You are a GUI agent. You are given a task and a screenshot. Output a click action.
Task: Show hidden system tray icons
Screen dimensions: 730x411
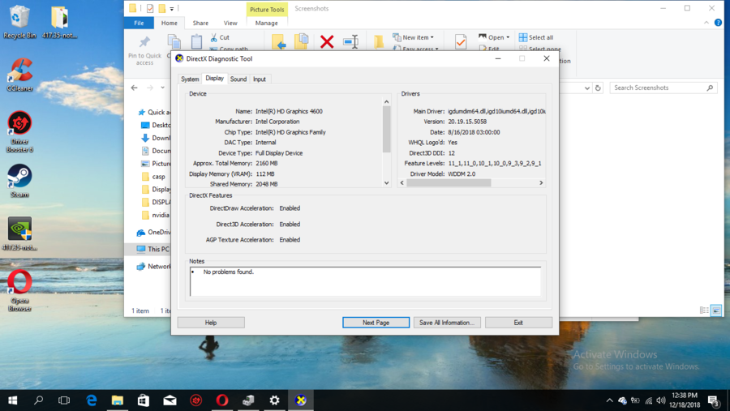(609, 400)
